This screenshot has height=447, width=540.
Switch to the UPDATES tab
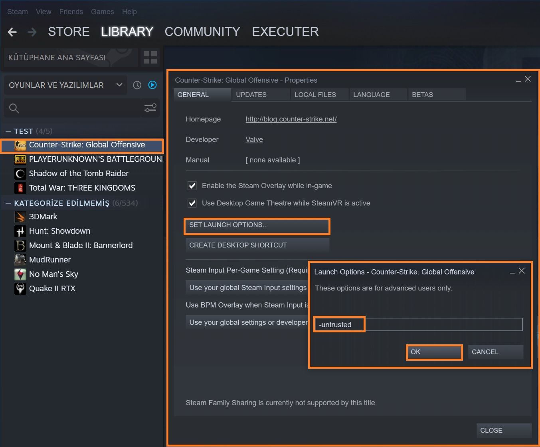pos(261,95)
